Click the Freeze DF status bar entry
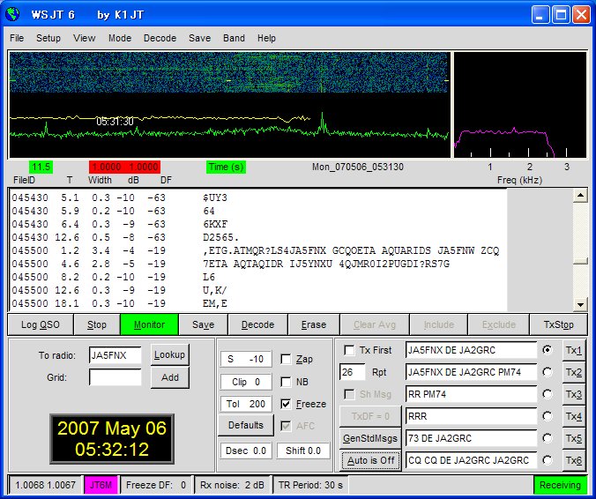 click(156, 485)
